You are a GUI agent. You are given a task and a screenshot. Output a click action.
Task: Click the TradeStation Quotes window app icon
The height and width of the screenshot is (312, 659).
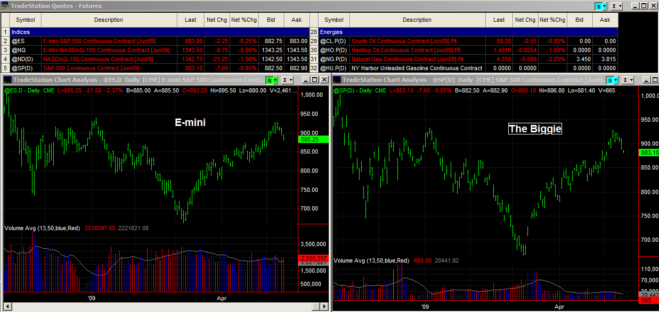5,6
